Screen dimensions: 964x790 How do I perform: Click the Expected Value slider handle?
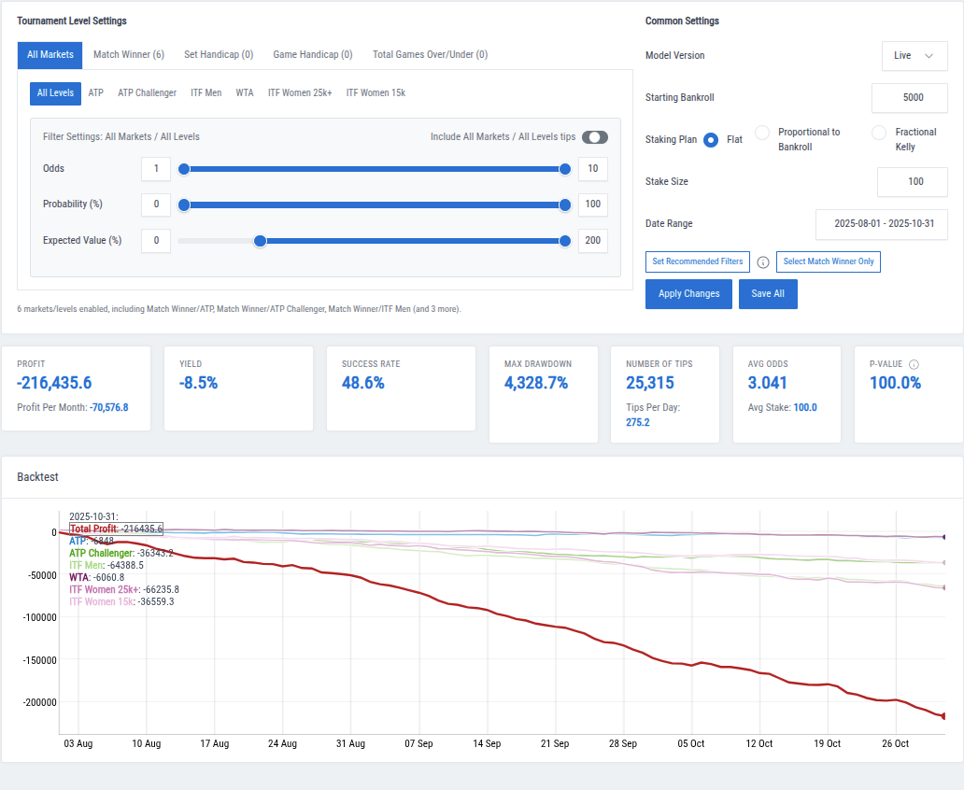[260, 241]
